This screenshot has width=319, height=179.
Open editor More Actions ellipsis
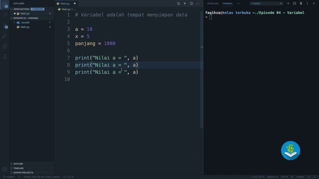pos(198,3)
